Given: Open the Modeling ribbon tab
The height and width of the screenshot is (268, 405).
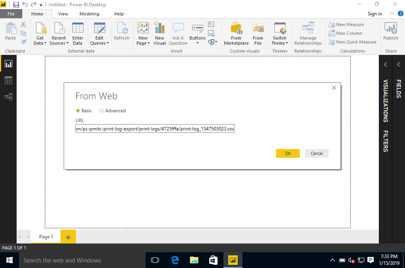Looking at the screenshot, I should pyautogui.click(x=89, y=14).
